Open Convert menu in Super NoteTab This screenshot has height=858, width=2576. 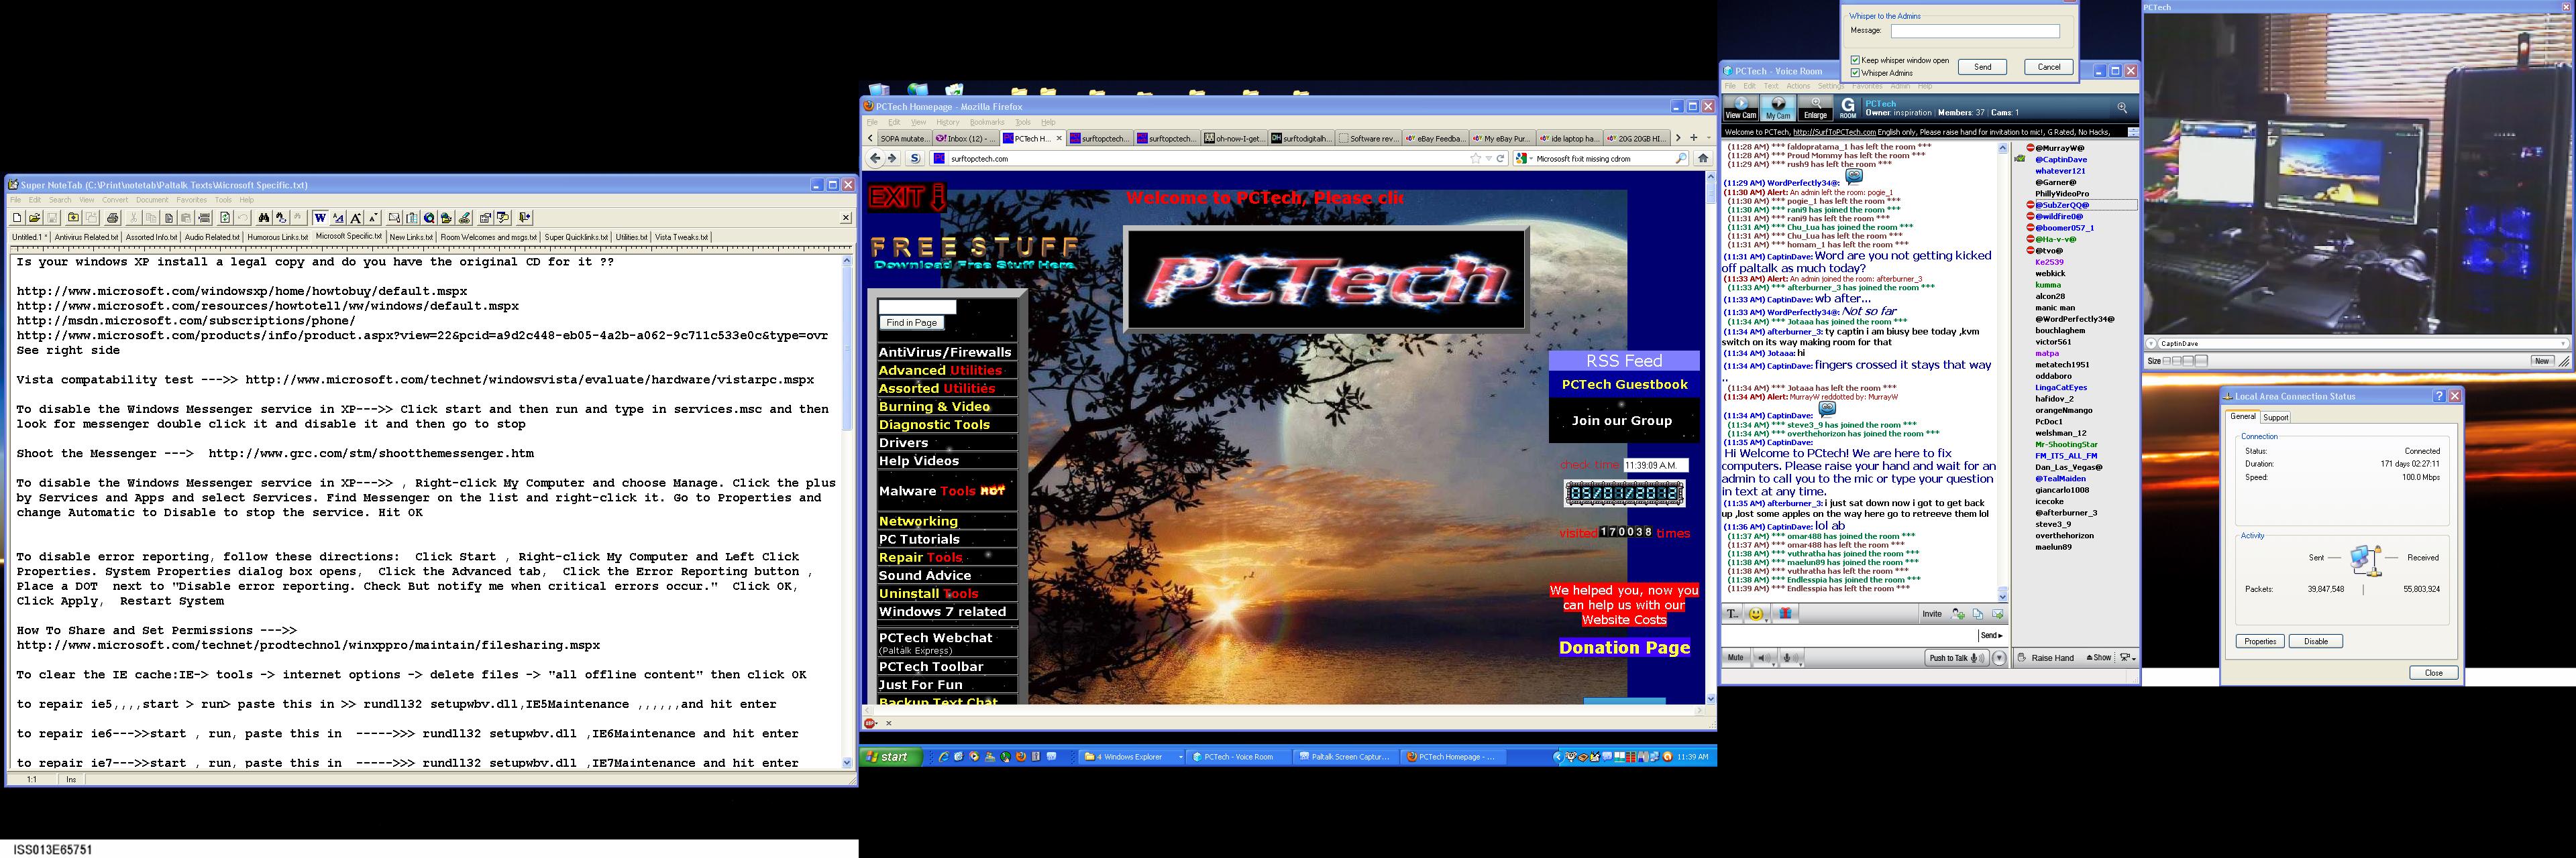(115, 200)
